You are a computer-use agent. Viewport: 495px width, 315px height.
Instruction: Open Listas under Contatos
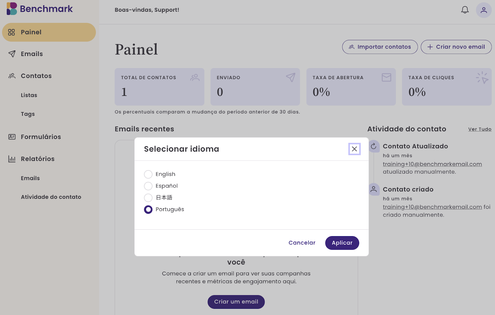tap(29, 95)
